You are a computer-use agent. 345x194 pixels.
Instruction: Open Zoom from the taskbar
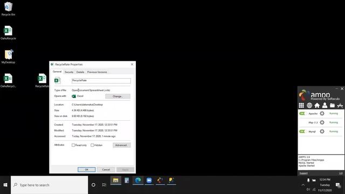point(149,181)
